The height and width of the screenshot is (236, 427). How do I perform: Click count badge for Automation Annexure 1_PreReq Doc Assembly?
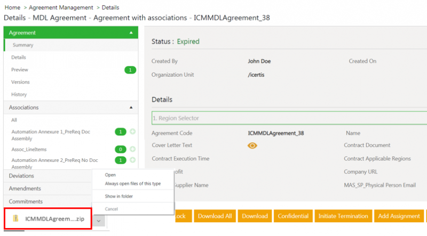coord(121,132)
